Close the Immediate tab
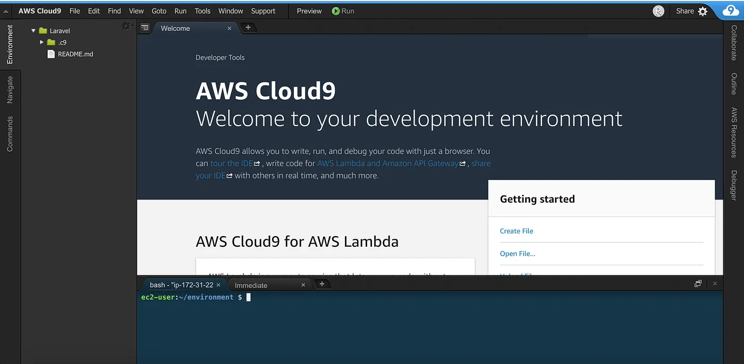 tap(303, 285)
